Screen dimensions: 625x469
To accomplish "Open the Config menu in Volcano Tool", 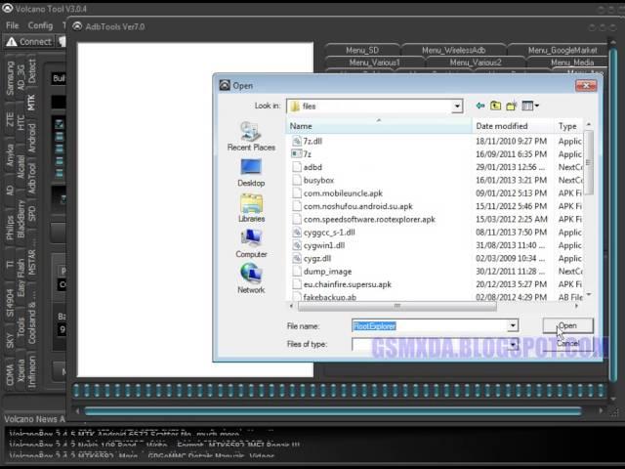I will pos(40,25).
